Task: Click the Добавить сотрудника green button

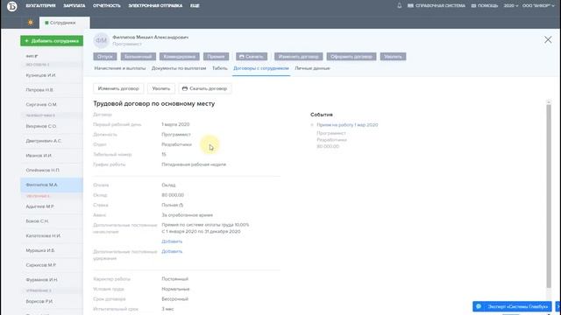Action: pyautogui.click(x=52, y=41)
